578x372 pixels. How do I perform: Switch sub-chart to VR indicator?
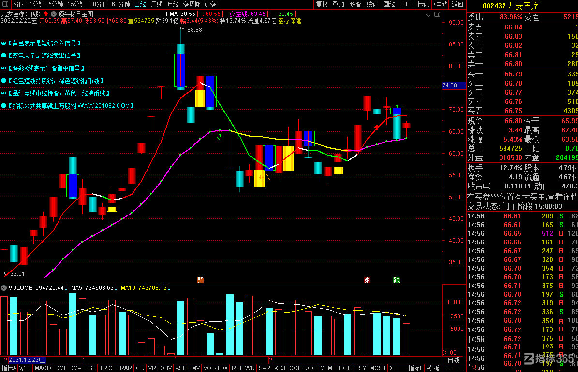pyautogui.click(x=152, y=368)
